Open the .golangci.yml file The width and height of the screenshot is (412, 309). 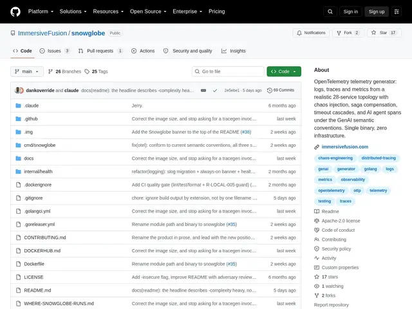click(37, 211)
